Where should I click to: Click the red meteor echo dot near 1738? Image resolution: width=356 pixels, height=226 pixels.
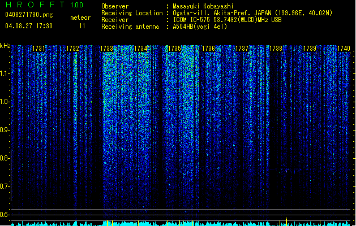[x=286, y=171]
